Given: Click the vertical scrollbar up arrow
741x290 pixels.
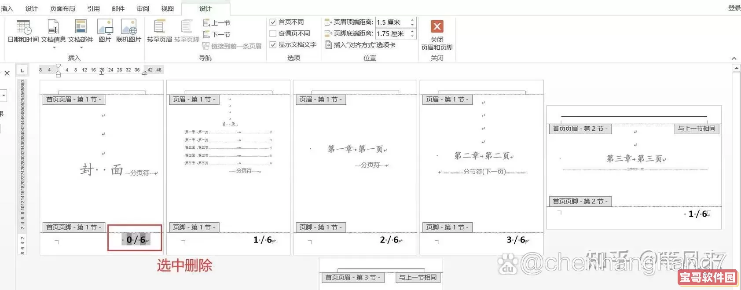Looking at the screenshot, I should pyautogui.click(x=736, y=69).
